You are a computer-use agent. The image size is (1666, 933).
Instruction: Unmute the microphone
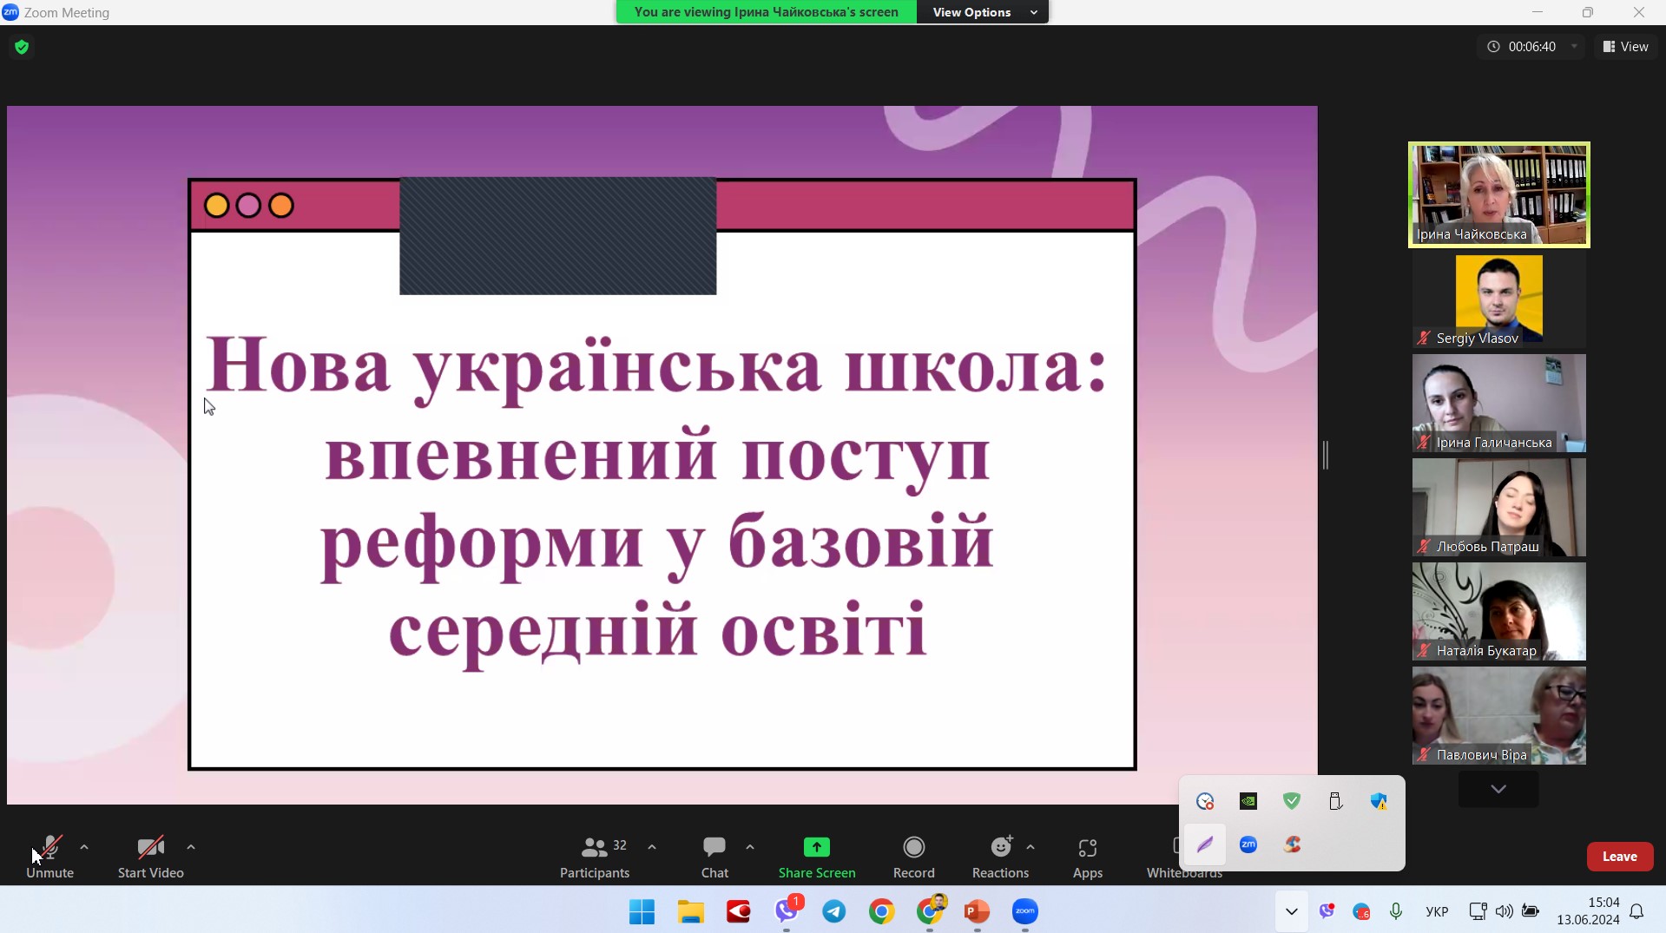(49, 856)
